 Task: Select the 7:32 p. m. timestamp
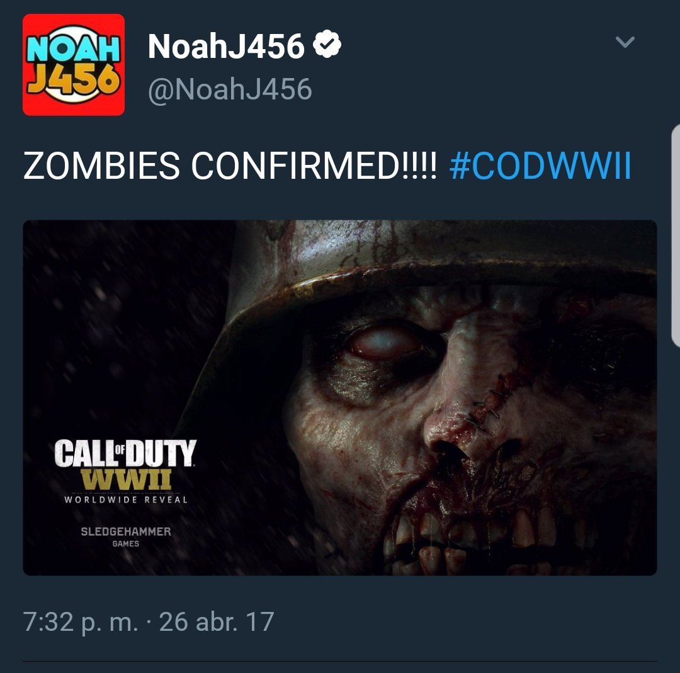point(81,622)
